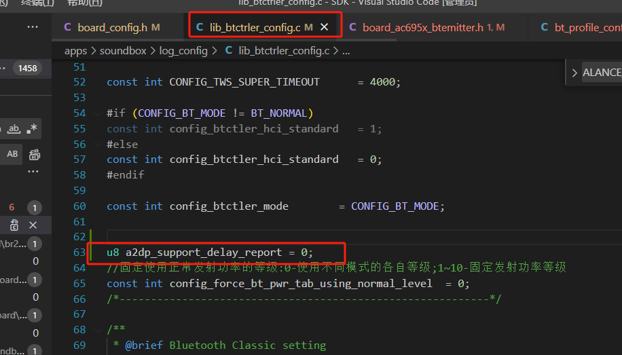Collapse the #else fold arrow at line 56
Screen dimensions: 622x355
[98, 145]
